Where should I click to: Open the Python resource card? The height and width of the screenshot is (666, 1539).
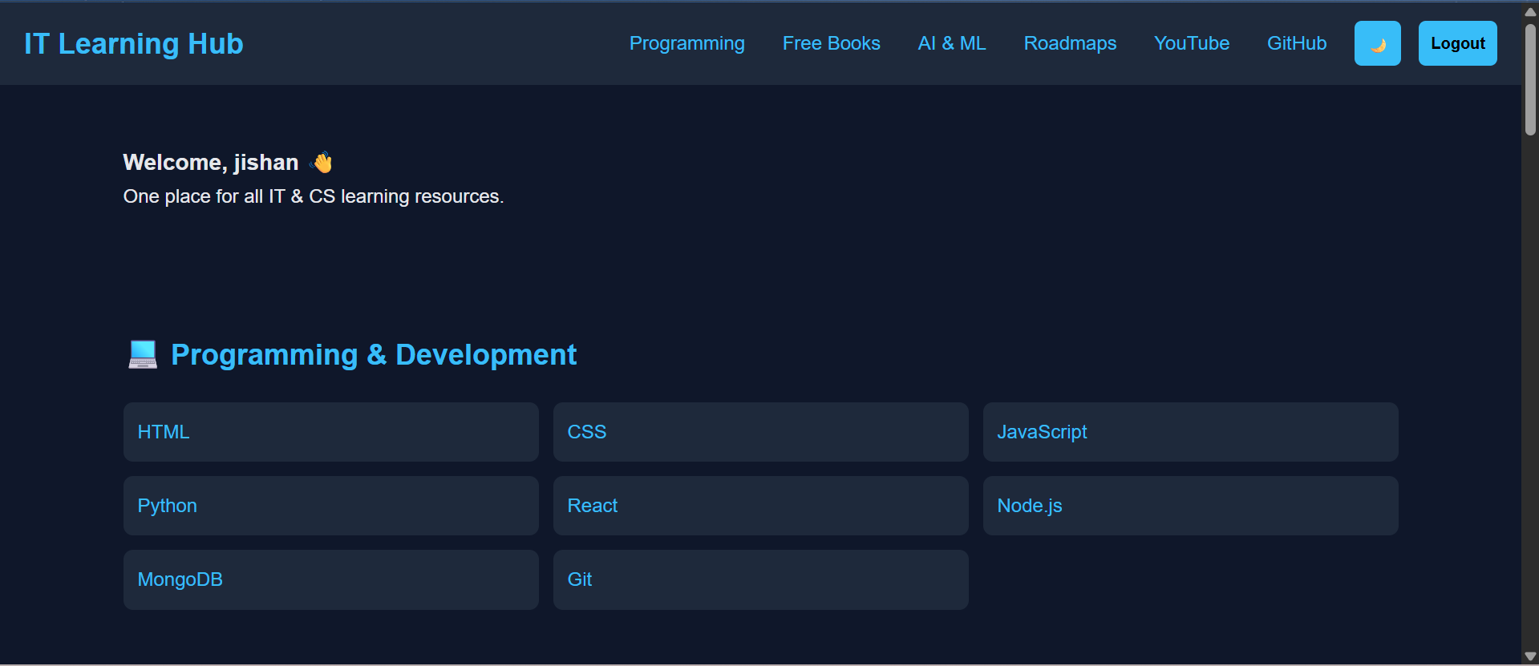(x=330, y=506)
